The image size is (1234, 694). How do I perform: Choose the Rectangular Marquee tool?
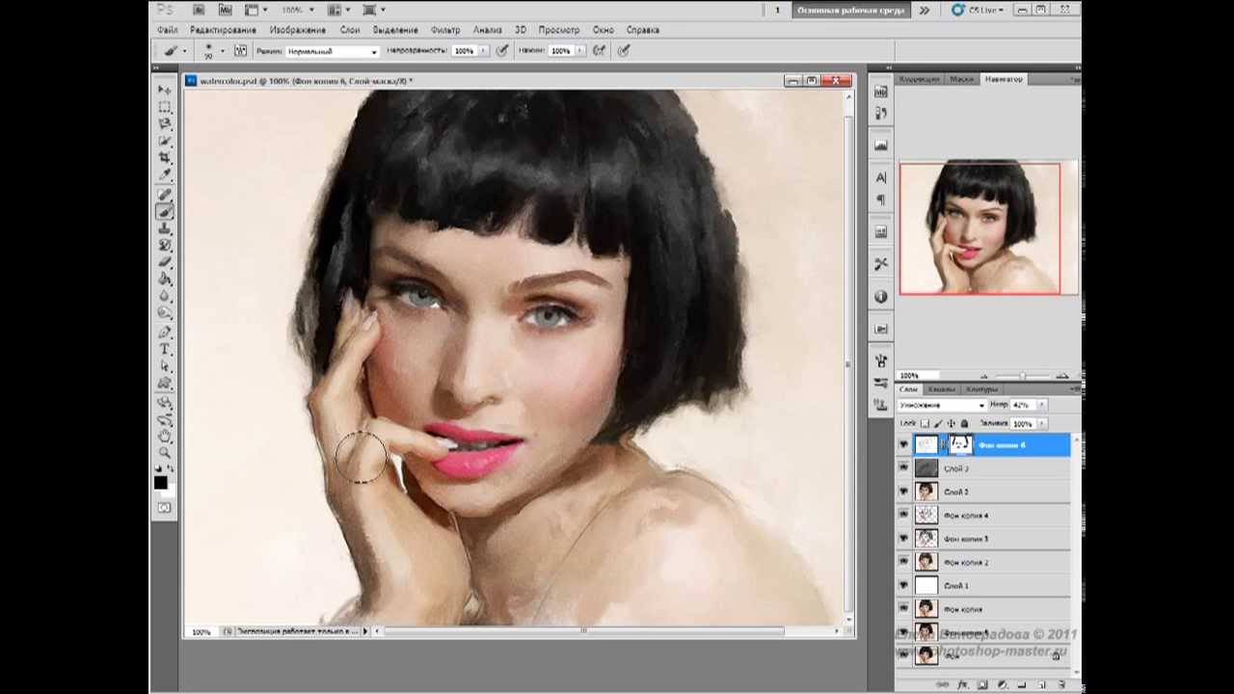coord(165,106)
